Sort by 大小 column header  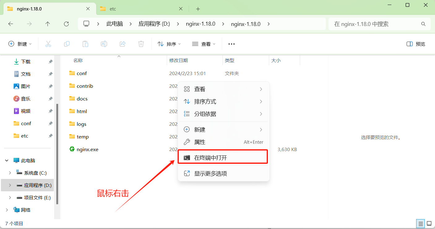(276, 61)
